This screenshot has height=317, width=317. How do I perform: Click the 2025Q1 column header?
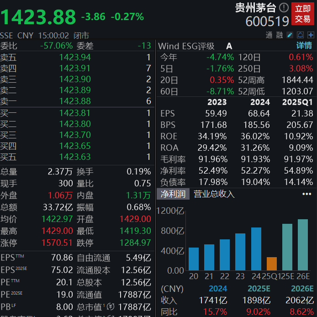298,102
